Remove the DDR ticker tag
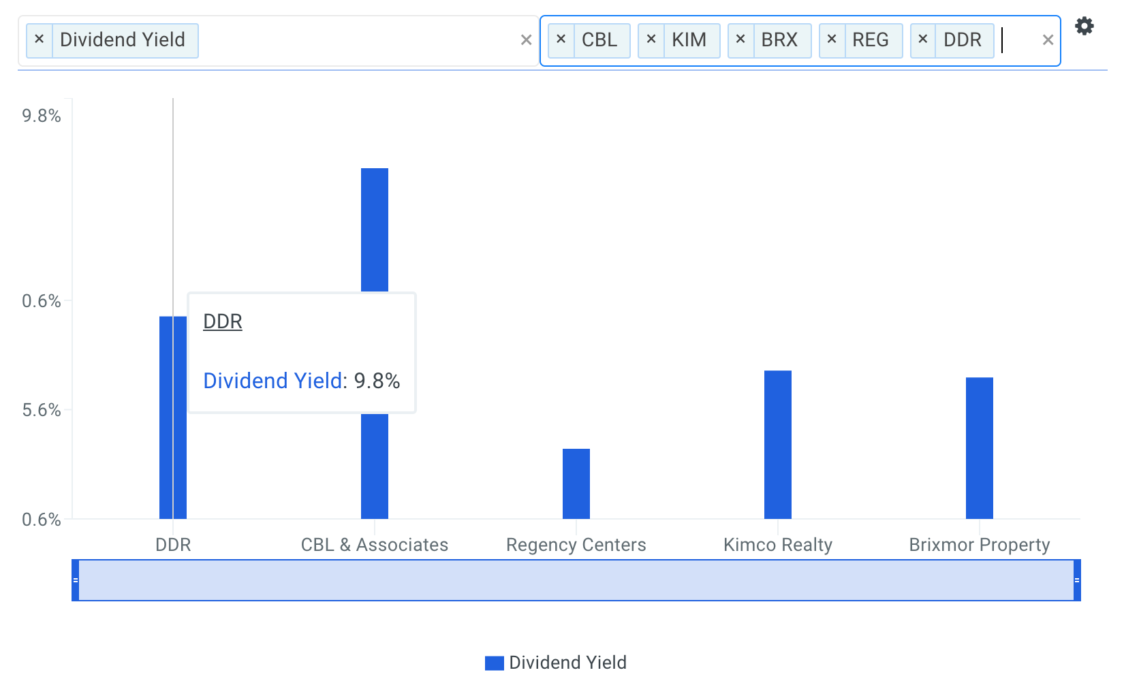 tap(923, 40)
